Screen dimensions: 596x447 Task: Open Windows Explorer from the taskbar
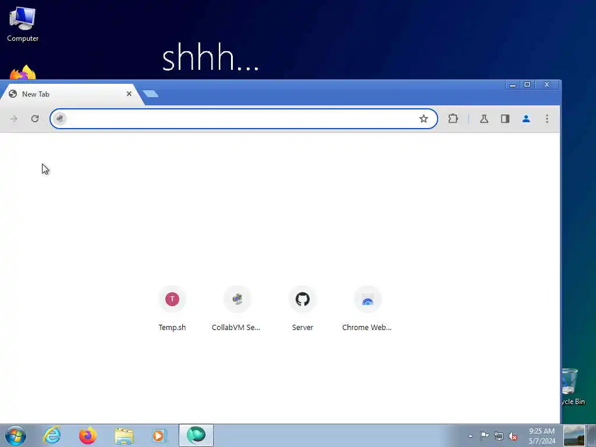[124, 435]
